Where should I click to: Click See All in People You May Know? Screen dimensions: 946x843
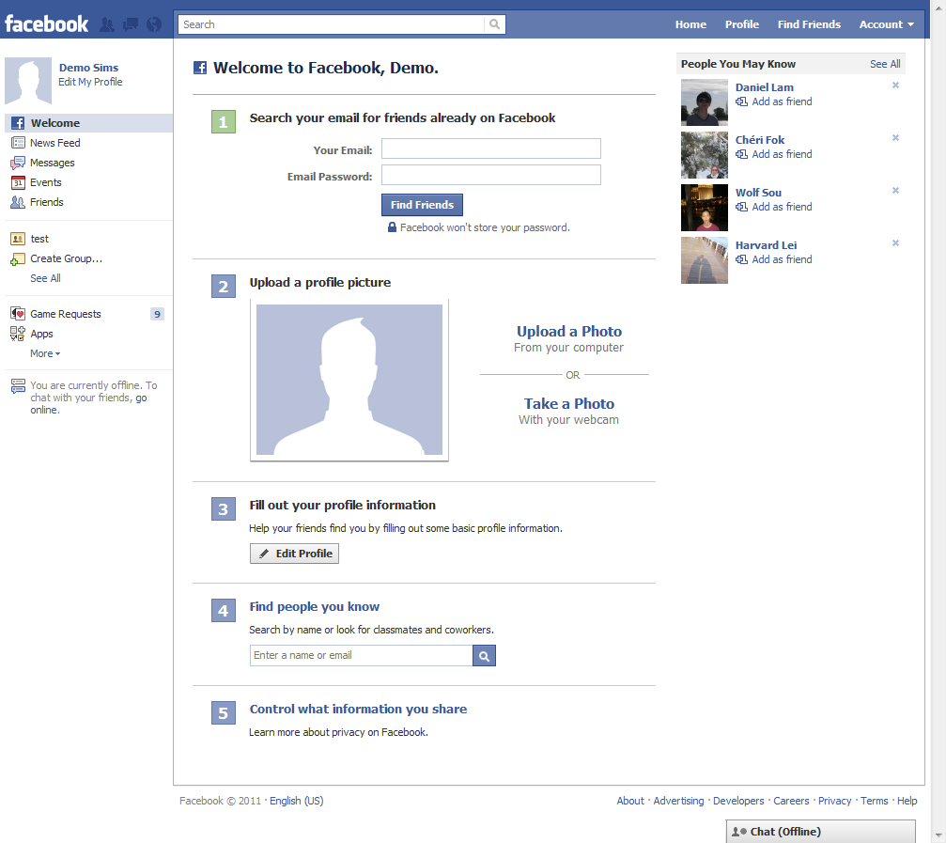[x=885, y=64]
